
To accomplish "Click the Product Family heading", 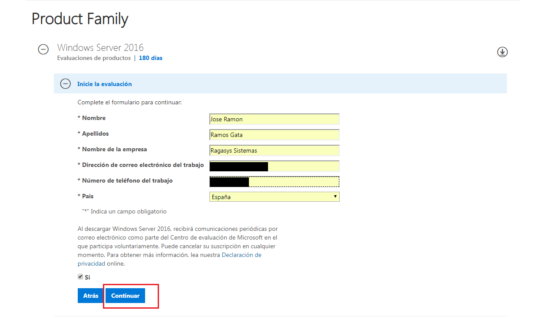I will pos(80,19).
